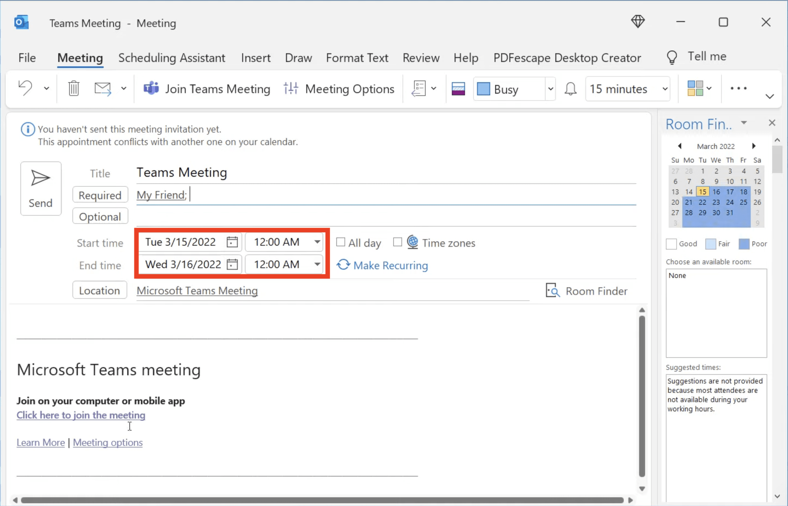Viewport: 788px width, 506px height.
Task: Switch to the Scheduling Assistant tab
Action: point(172,58)
